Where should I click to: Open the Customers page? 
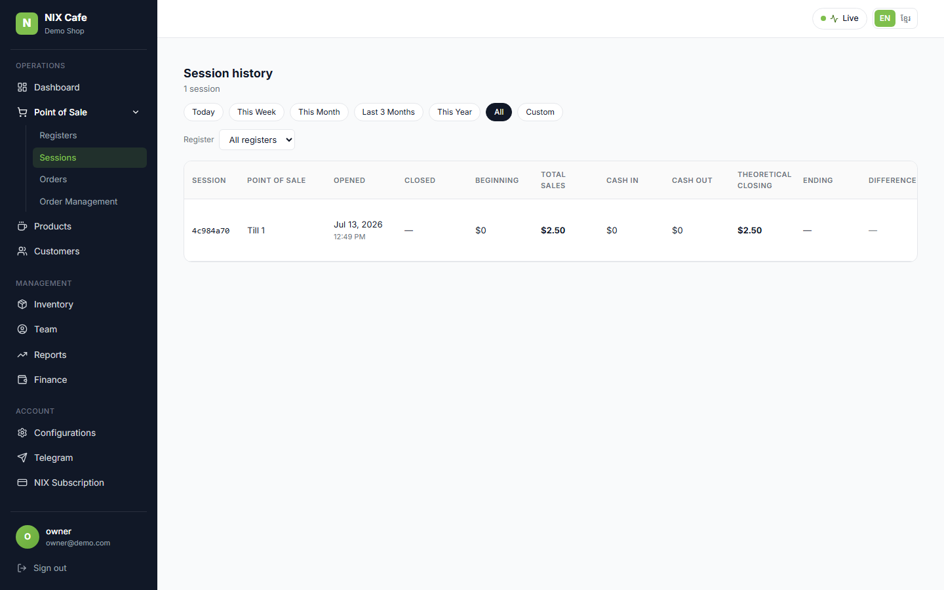click(79, 251)
